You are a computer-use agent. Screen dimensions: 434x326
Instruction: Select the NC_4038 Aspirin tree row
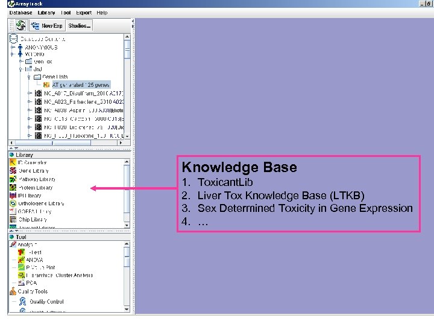coord(83,110)
